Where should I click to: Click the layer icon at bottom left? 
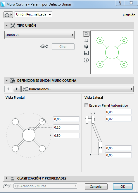coord(7,186)
